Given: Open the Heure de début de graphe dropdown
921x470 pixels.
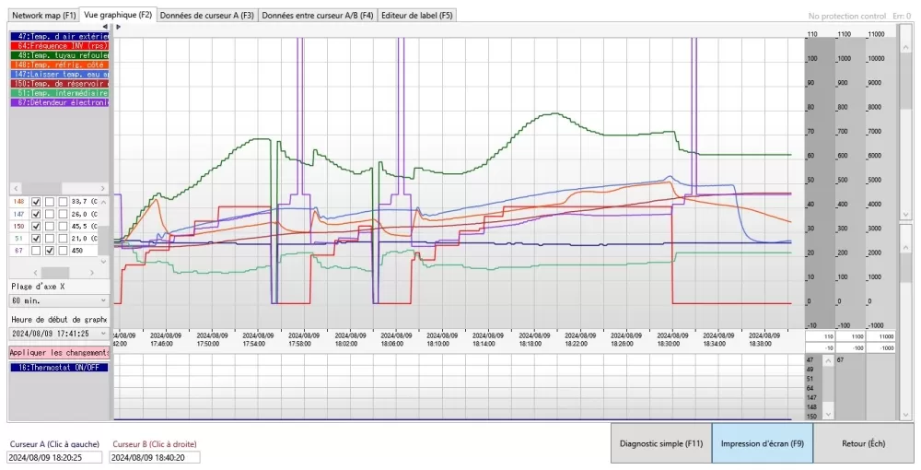Looking at the screenshot, I should tap(59, 333).
